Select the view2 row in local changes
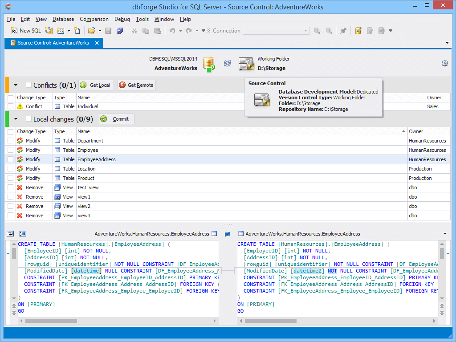The image size is (456, 342). click(x=228, y=206)
